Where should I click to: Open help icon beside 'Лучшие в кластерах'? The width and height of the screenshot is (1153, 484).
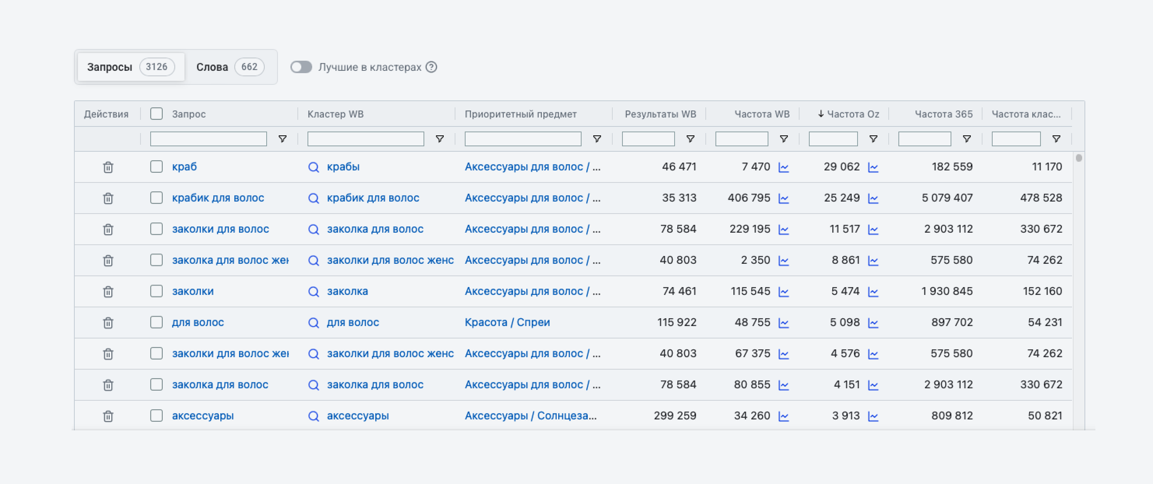coord(431,67)
